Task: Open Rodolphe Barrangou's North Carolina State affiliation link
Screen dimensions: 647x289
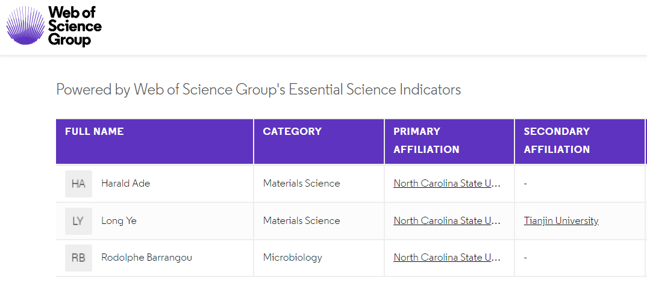Action: click(447, 258)
